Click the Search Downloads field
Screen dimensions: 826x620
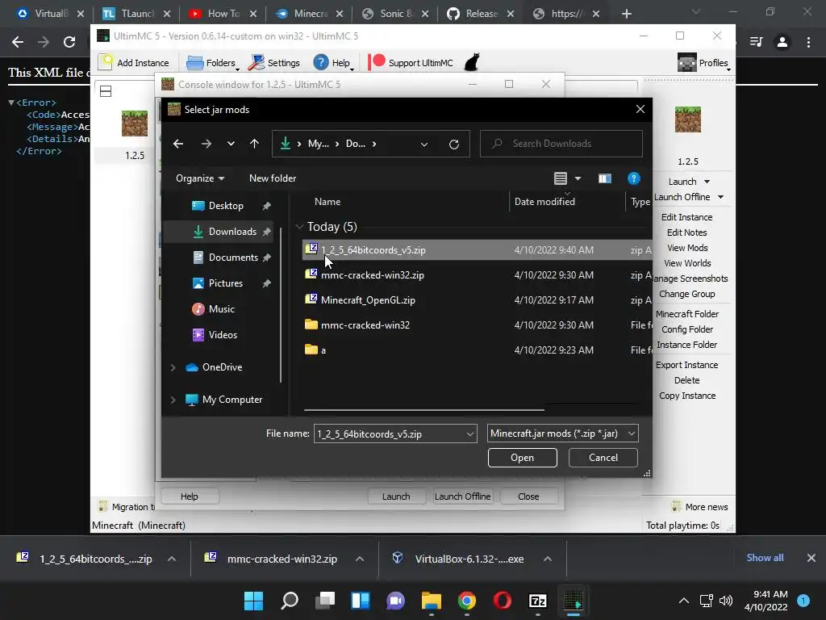tap(561, 144)
